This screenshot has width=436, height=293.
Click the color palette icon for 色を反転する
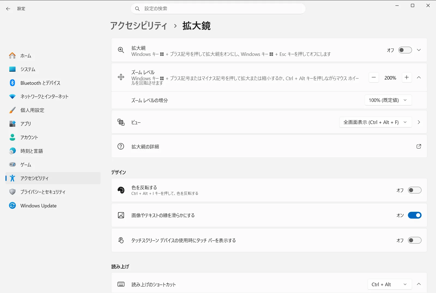[x=121, y=190]
